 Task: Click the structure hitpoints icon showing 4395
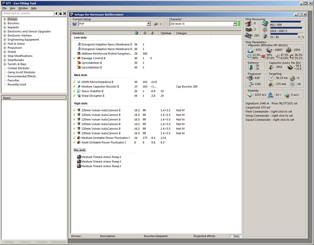(x=288, y=50)
